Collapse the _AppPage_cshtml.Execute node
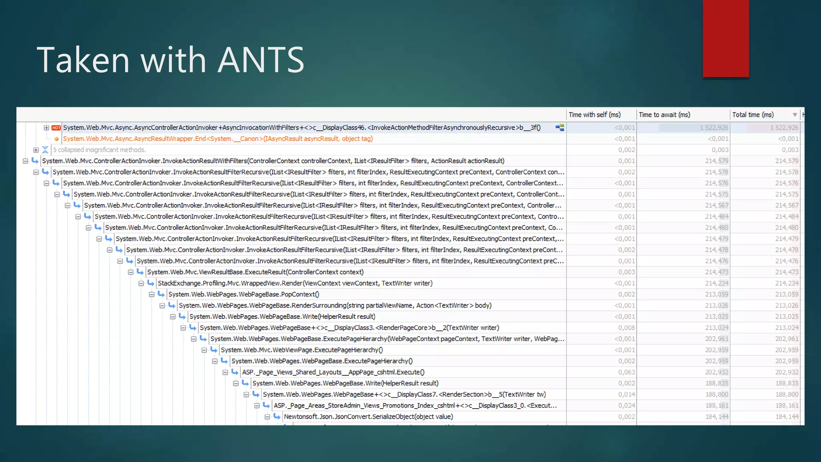This screenshot has width=821, height=462. click(x=225, y=372)
